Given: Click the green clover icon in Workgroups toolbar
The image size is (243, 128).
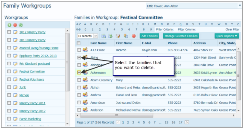Looking at the screenshot, I should pyautogui.click(x=21, y=25).
